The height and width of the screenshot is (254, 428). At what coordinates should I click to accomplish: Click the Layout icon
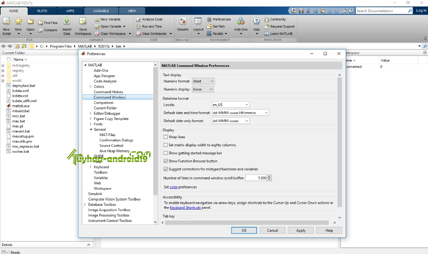[198, 21]
